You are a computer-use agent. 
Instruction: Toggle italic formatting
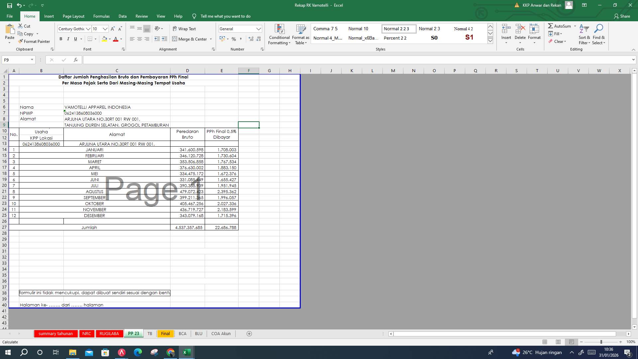(68, 39)
